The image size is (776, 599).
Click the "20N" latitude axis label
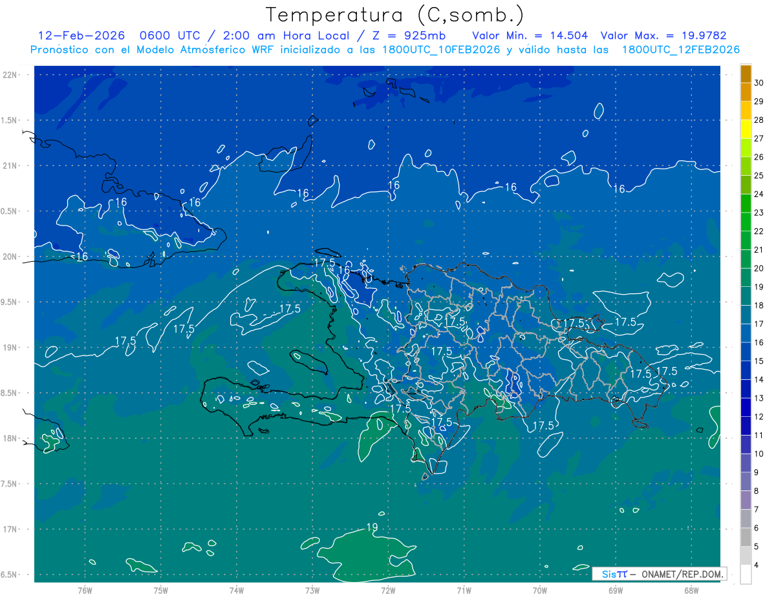point(10,257)
